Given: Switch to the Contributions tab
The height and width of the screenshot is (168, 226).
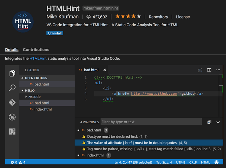Looking at the screenshot, I should point(36,50).
